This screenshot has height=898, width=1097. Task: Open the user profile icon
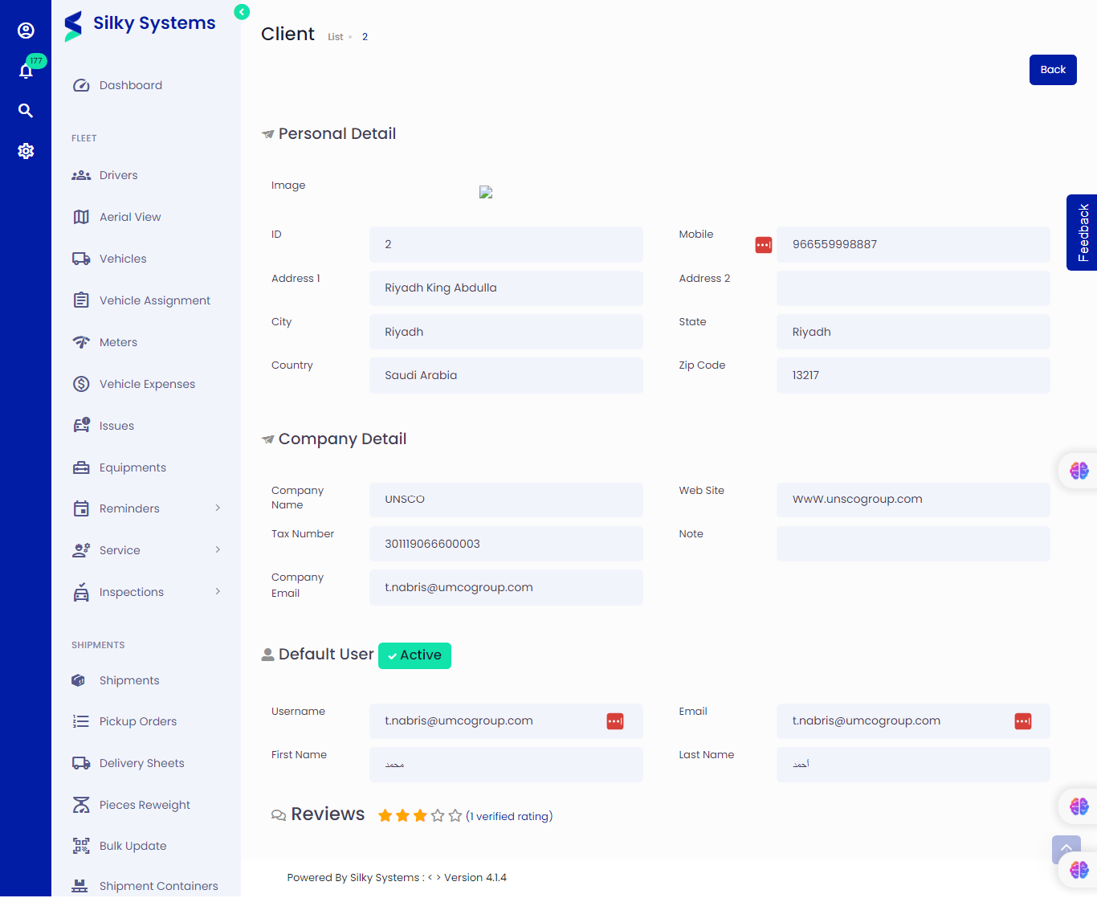(x=26, y=31)
